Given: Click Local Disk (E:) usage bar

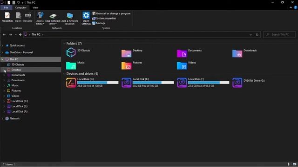Looking at the screenshot, I should [153, 83].
